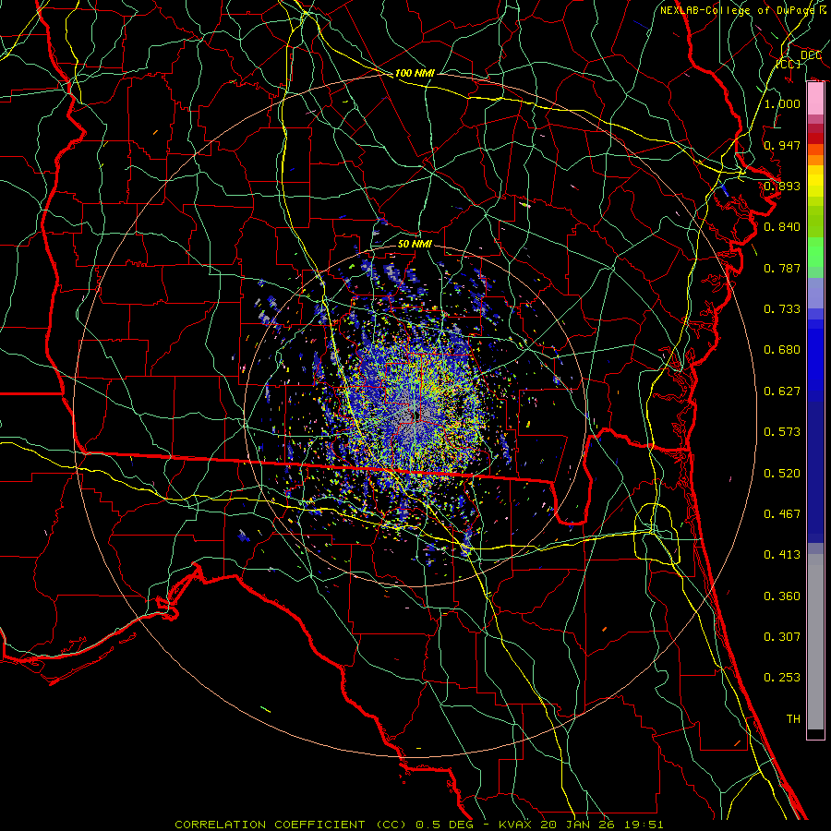The width and height of the screenshot is (831, 831).
Task: Click the 100 NMI range ring label
Action: pos(415,73)
